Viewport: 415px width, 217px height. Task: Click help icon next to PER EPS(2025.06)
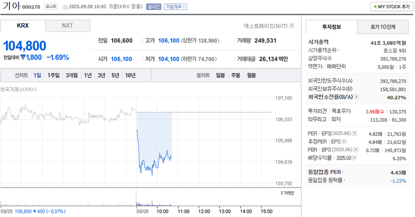pyautogui.click(x=355, y=134)
